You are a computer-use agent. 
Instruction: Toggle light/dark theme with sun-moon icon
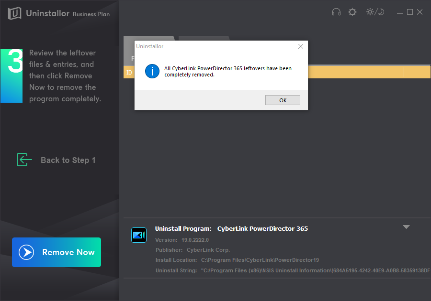click(x=375, y=12)
